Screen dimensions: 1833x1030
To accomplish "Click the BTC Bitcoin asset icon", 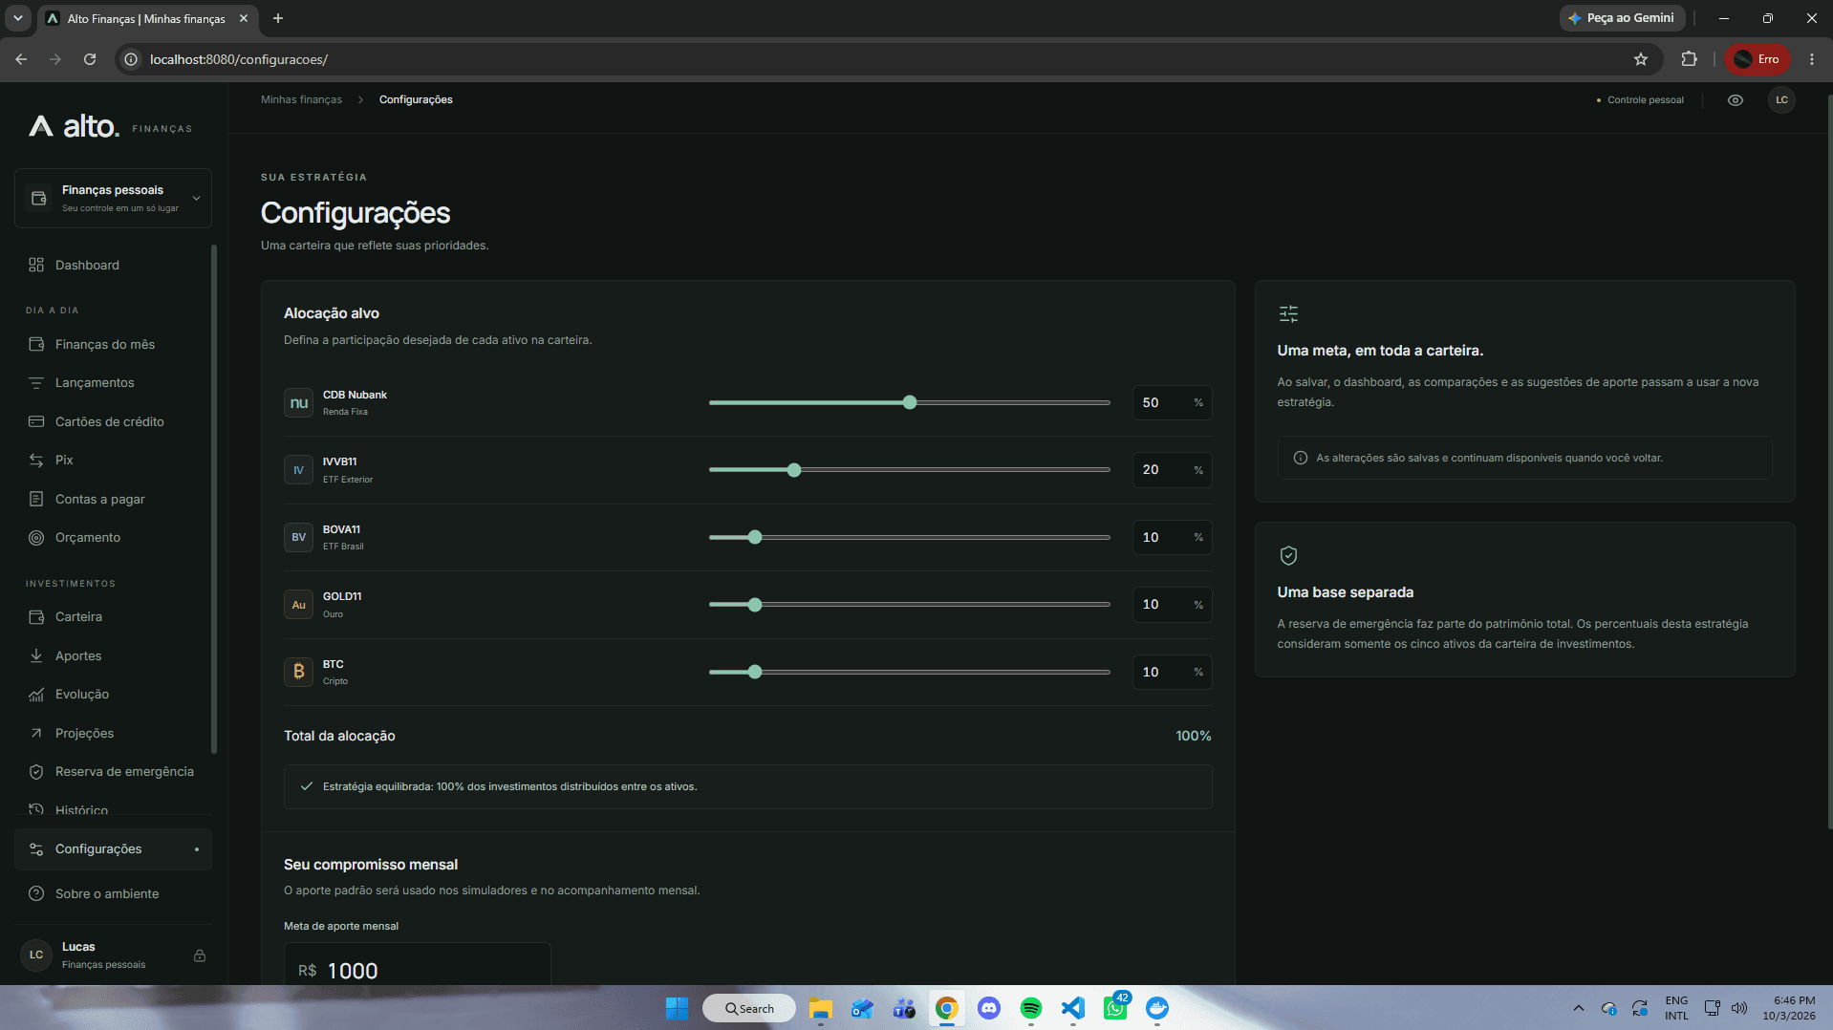I will point(298,672).
